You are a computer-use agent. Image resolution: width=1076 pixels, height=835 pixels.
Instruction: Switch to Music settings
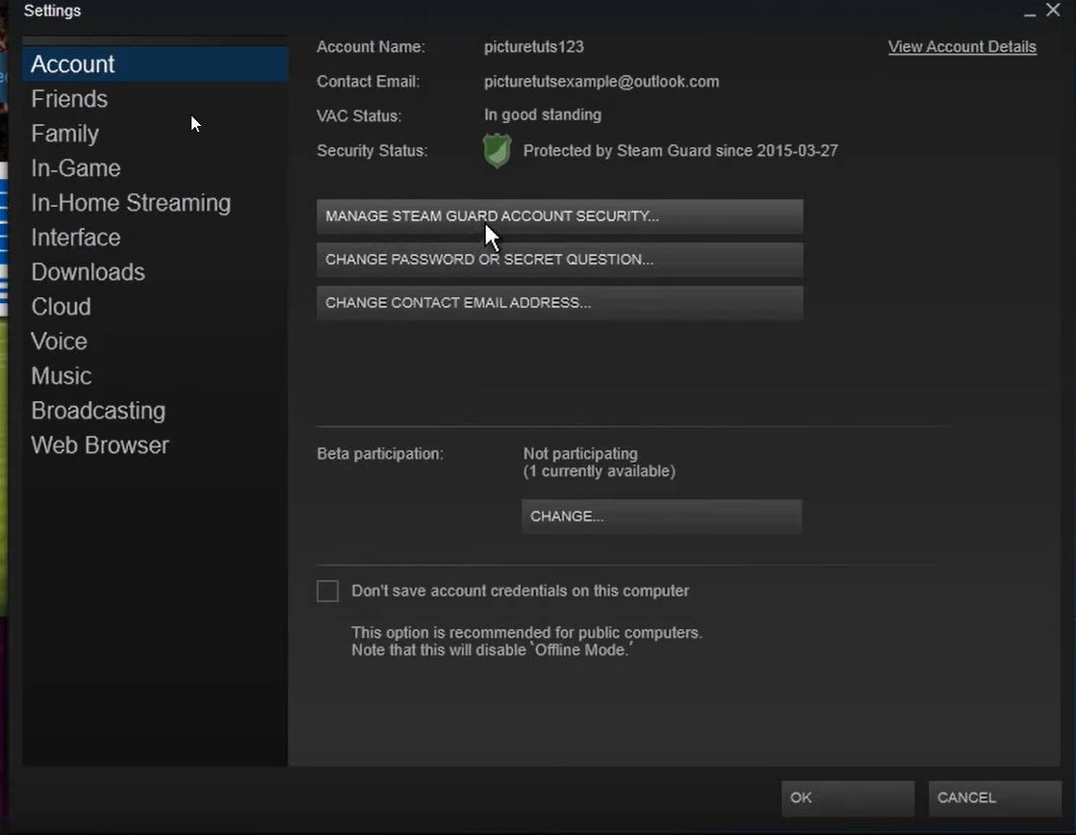click(x=61, y=375)
